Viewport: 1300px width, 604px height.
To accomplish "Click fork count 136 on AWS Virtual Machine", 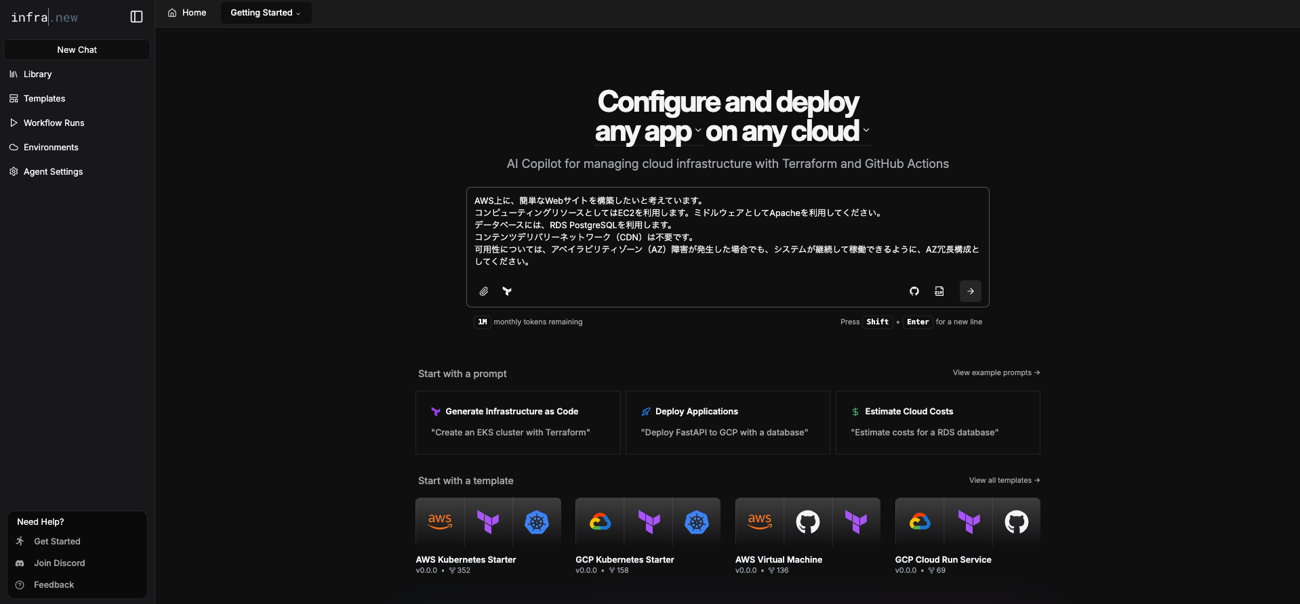I will tap(779, 570).
